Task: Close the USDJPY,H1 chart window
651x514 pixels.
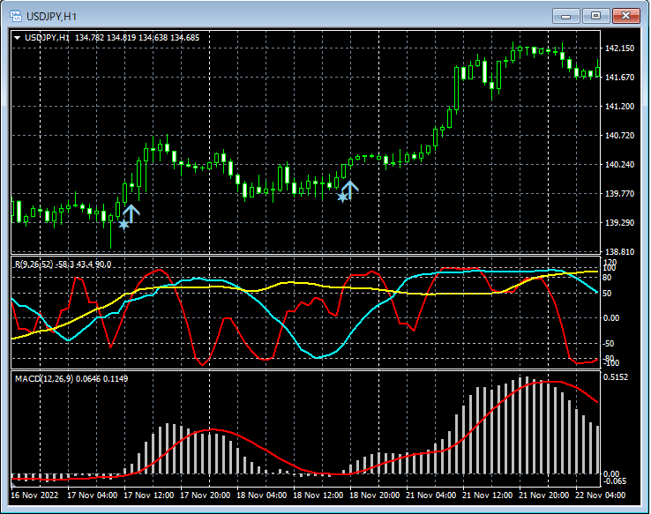Action: (x=625, y=16)
